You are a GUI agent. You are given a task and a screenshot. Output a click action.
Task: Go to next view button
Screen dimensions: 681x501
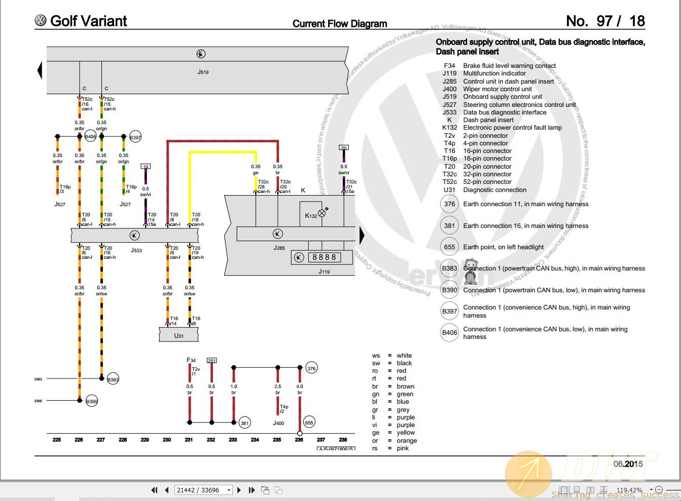coord(278,490)
